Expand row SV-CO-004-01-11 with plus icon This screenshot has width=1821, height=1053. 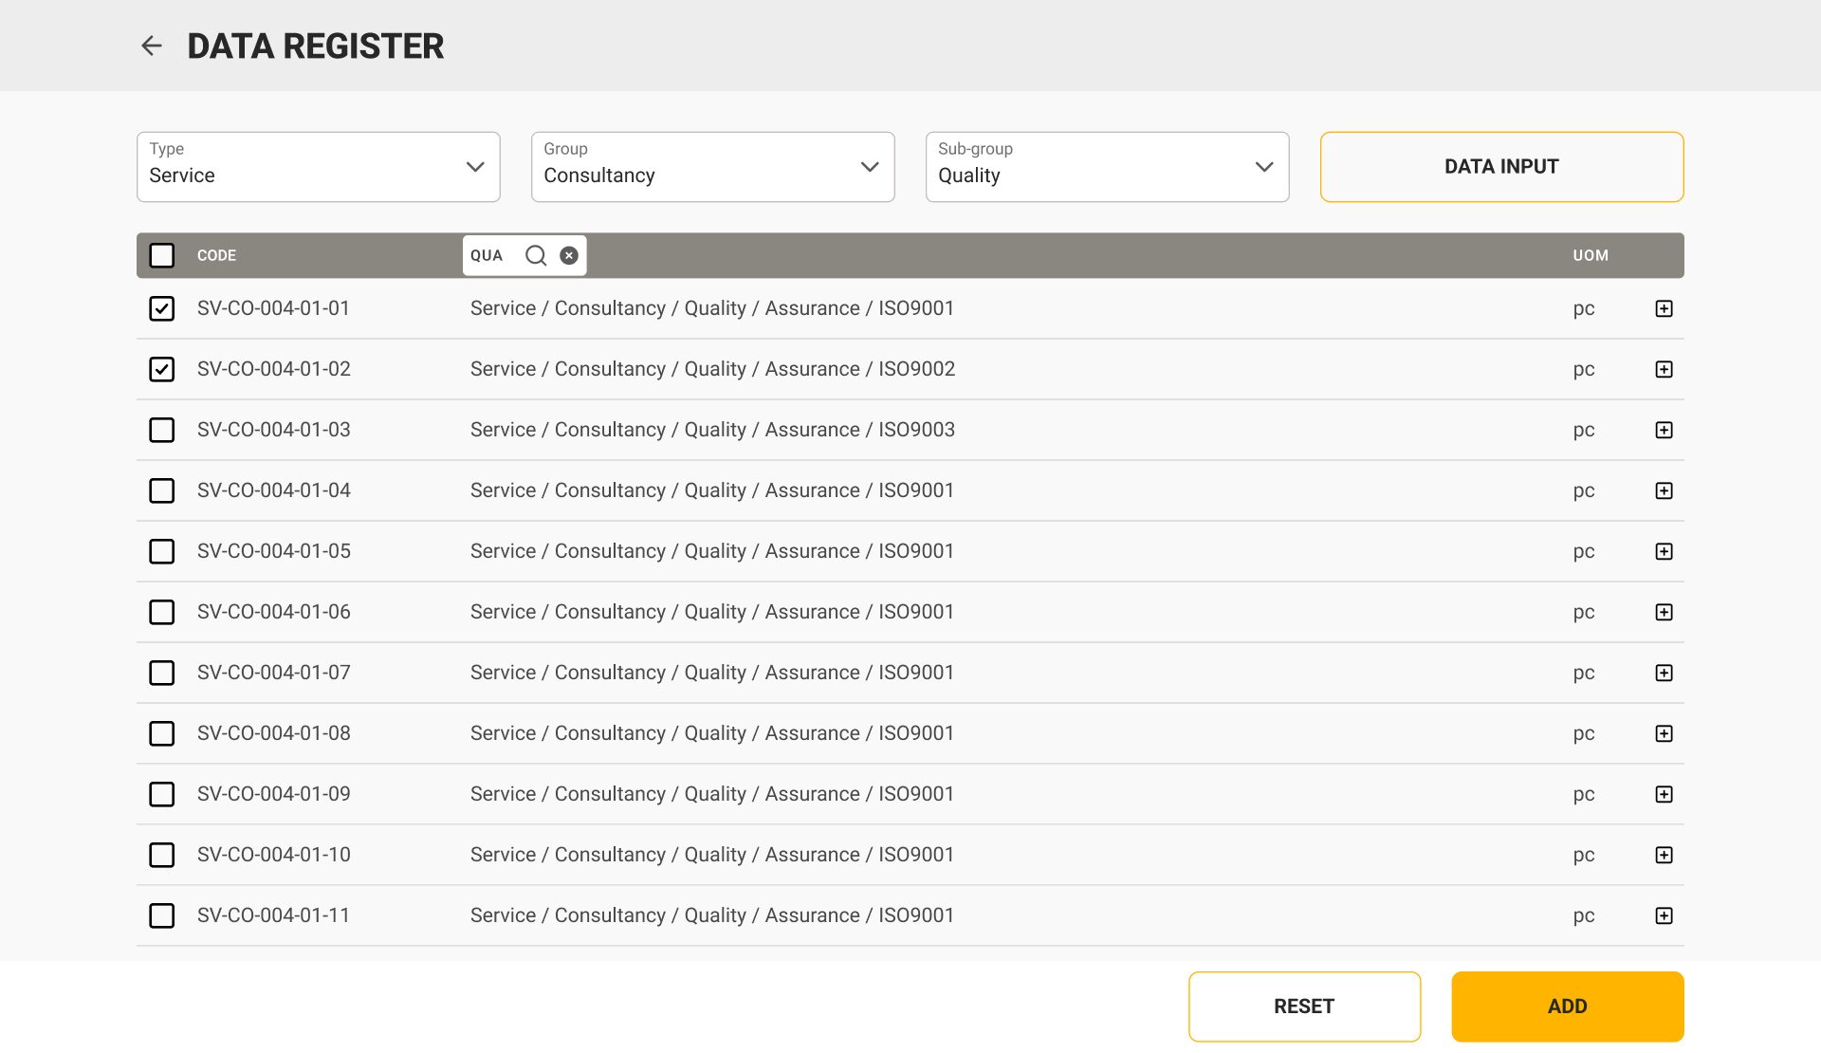(x=1664, y=915)
